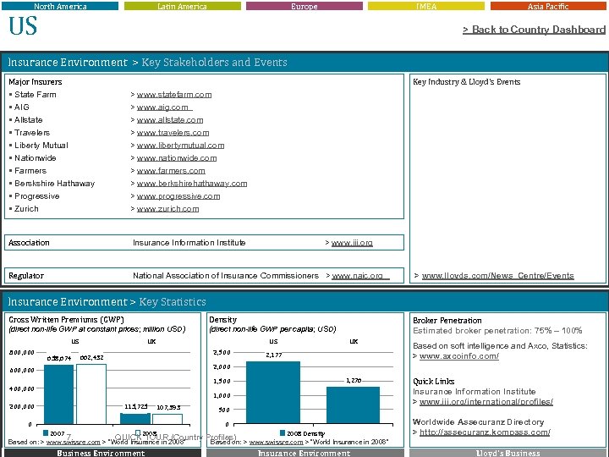Open www.axcoinfo.com link
This screenshot has width=609, height=457.
point(459,356)
